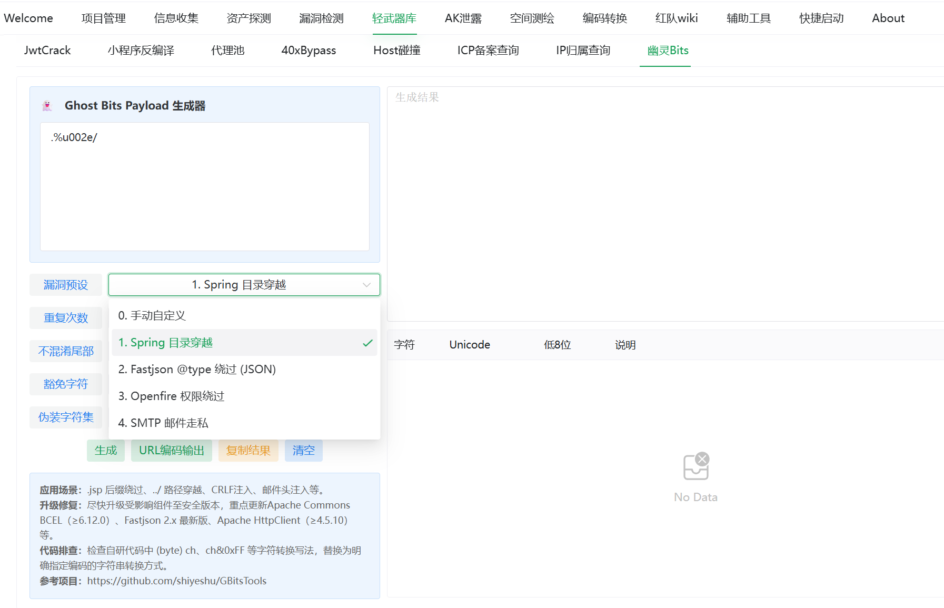This screenshot has height=608, width=944.
Task: Open 辅助工具 tab
Action: click(x=749, y=18)
